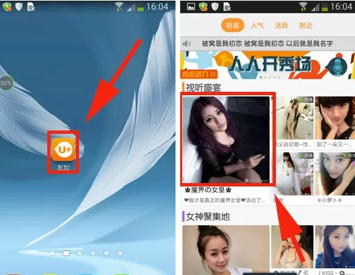
Task: Open the 魔界の女皇 large profile photo
Action: tap(226, 139)
